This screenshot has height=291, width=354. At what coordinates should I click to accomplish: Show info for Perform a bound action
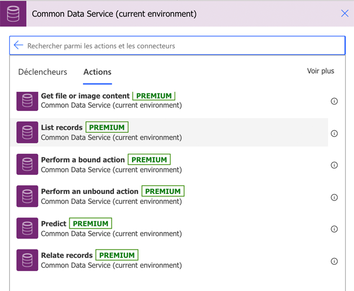pyautogui.click(x=334, y=165)
